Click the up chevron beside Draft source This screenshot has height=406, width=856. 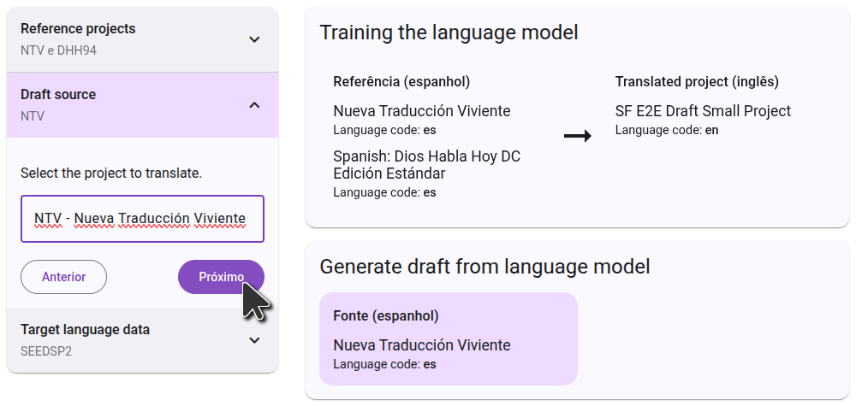(254, 105)
